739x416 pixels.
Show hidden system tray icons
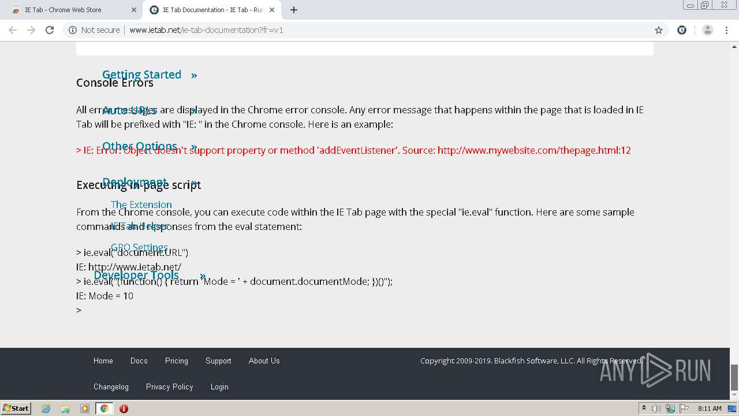point(644,408)
